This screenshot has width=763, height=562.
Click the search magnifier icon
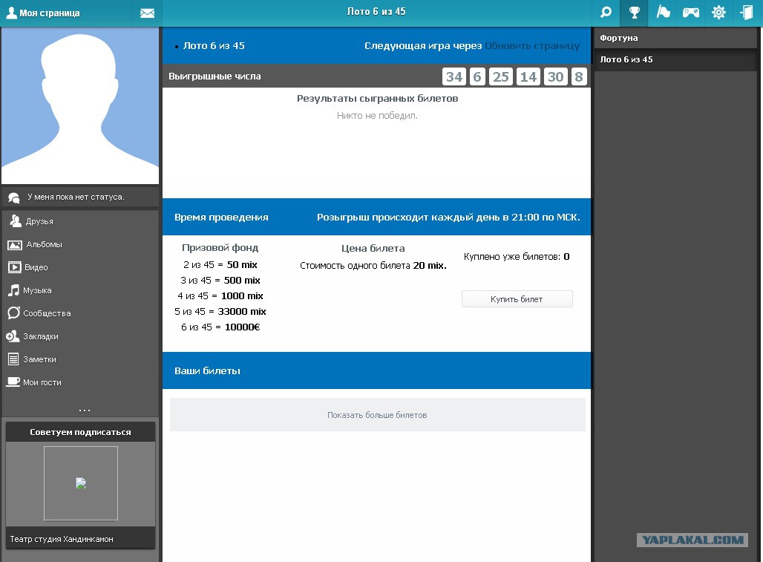606,13
